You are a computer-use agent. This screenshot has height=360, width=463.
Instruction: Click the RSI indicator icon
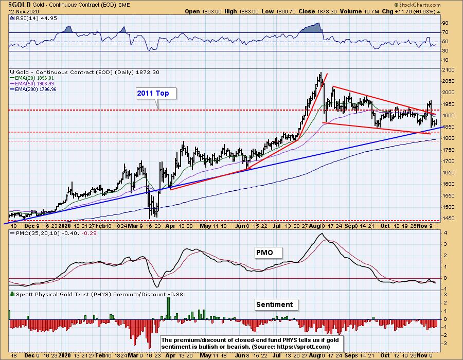(12, 19)
